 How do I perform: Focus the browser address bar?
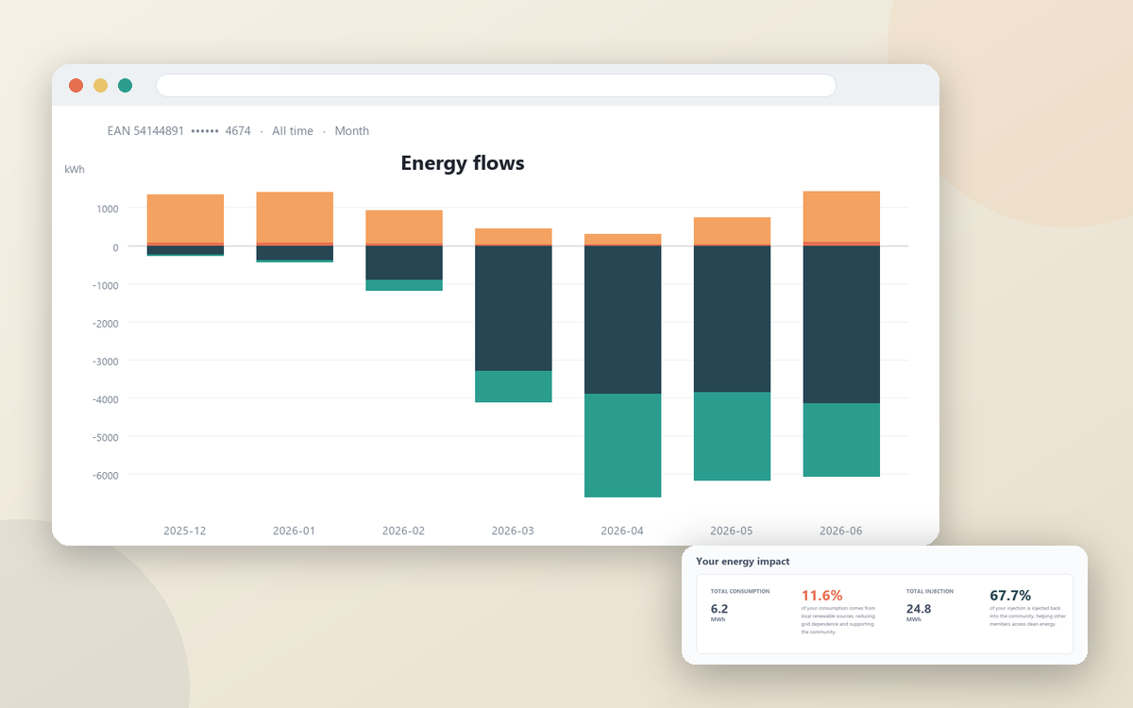tap(496, 85)
